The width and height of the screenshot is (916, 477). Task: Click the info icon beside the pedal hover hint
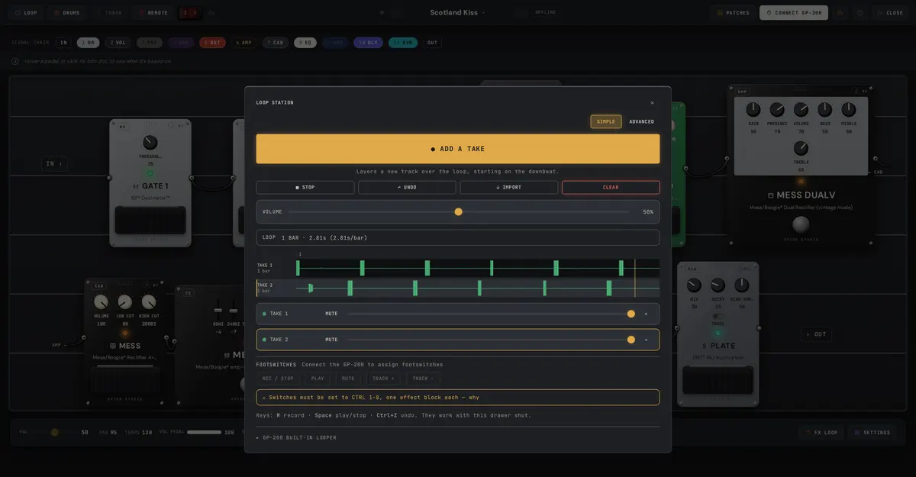point(15,61)
